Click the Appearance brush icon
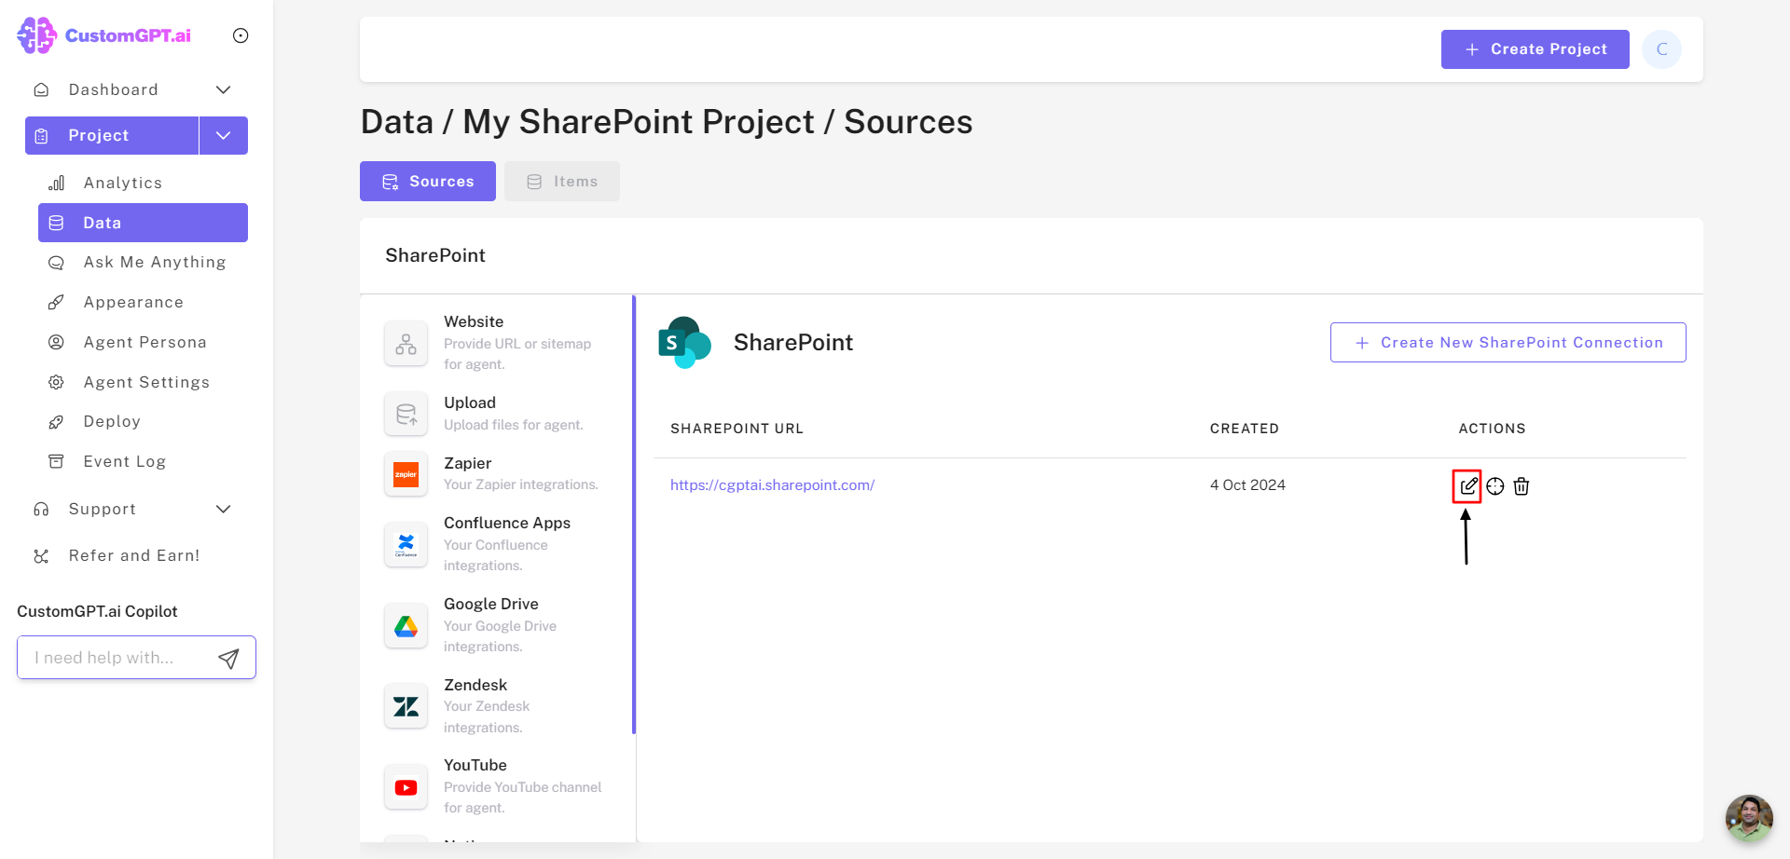1790x859 pixels. coord(57,302)
